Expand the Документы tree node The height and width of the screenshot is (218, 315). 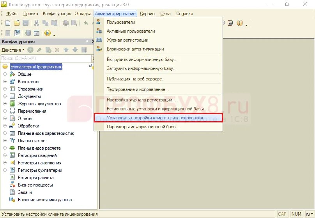5,96
